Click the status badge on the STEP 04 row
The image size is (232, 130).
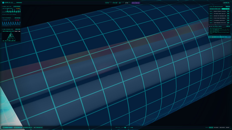[x=228, y=18]
